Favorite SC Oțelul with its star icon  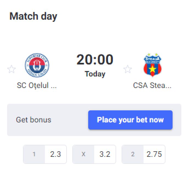pos(12,69)
